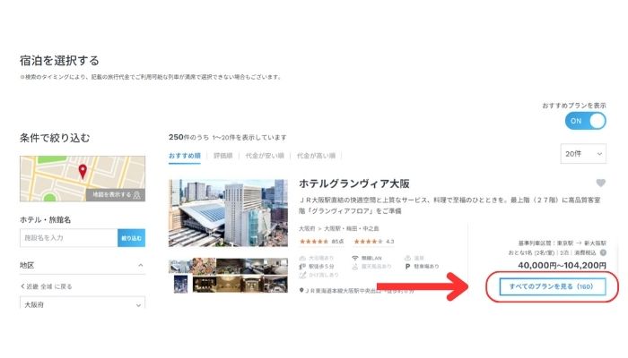Viewport: 628px width, 358px height.
Task: Click the location pin before ＪＲ東海道本線大阪駅
Action: click(x=301, y=291)
